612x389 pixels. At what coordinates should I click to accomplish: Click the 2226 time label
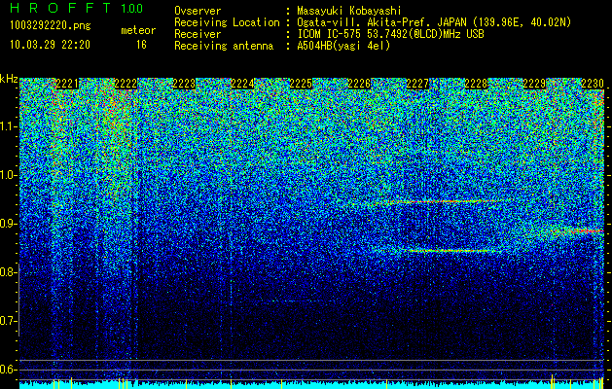tap(359, 84)
